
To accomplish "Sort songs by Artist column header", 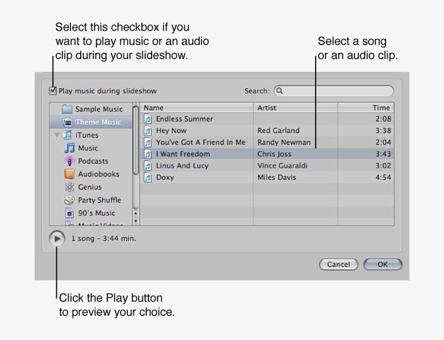I will click(x=295, y=108).
